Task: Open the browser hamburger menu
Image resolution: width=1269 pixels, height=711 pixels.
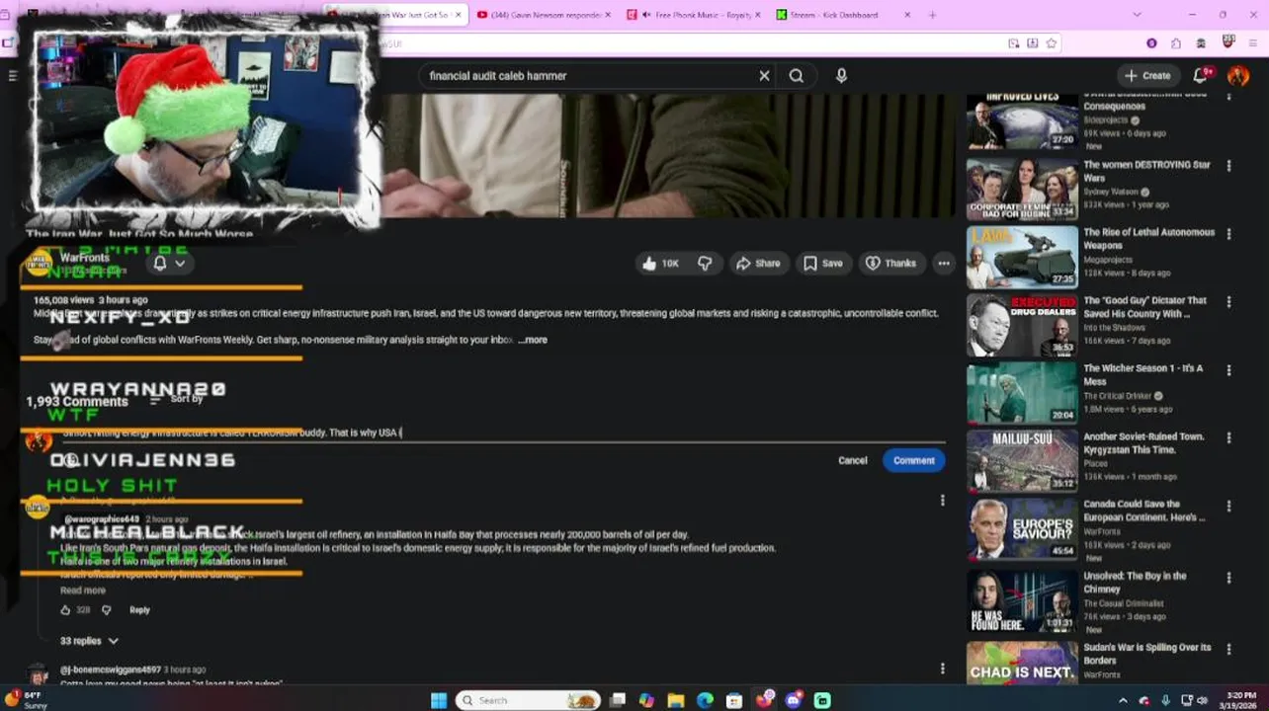Action: 1253,43
